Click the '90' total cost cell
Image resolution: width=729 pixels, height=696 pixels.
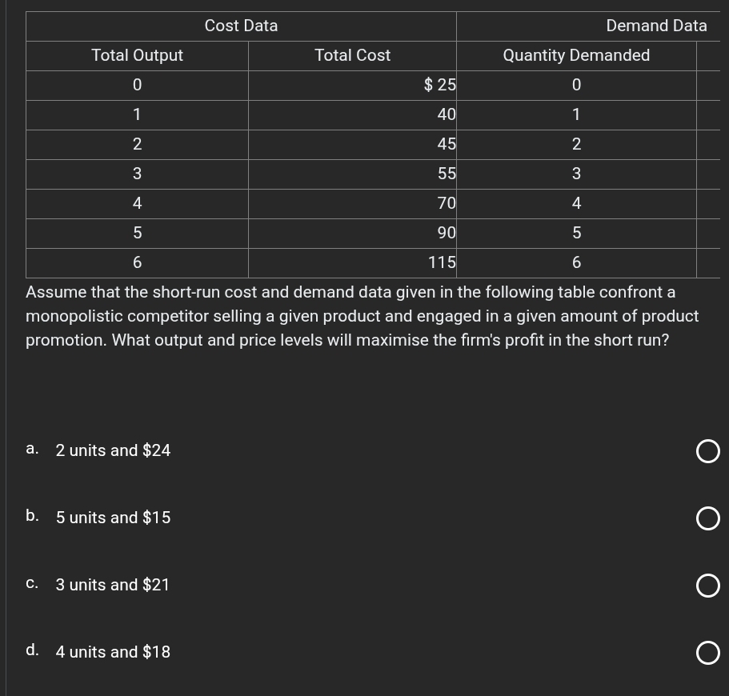446,233
